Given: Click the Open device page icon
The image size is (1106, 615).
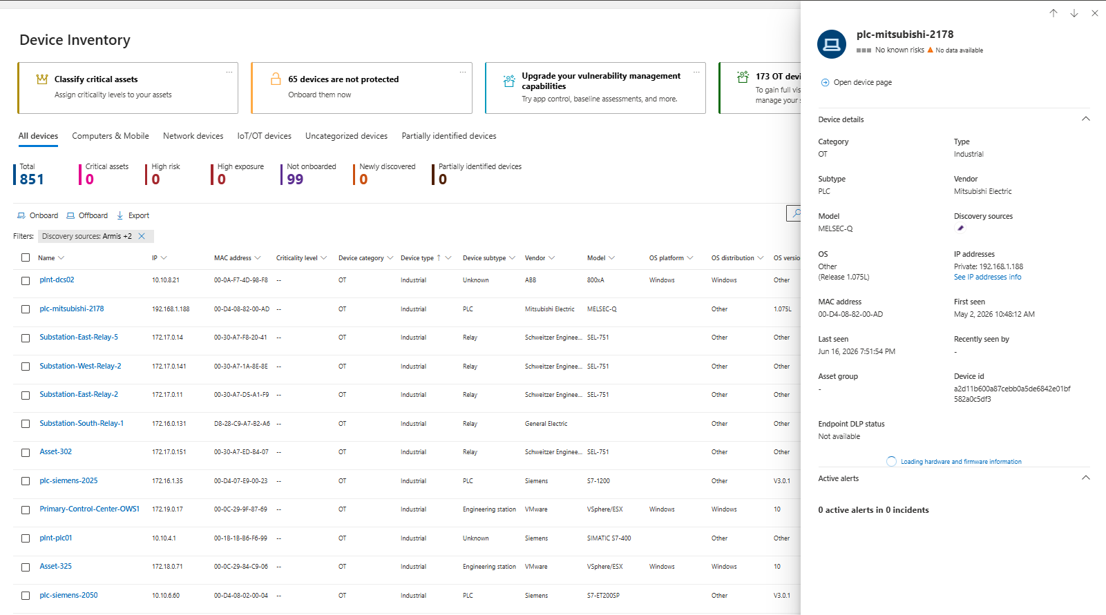Looking at the screenshot, I should [x=825, y=82].
